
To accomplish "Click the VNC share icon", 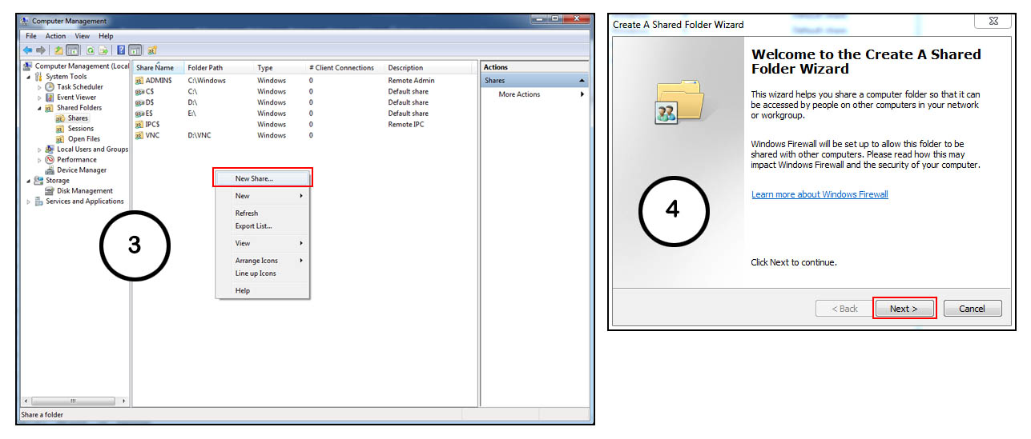I will [139, 135].
